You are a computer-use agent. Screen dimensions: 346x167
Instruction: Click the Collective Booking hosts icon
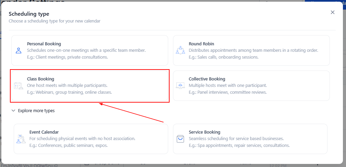(180, 86)
